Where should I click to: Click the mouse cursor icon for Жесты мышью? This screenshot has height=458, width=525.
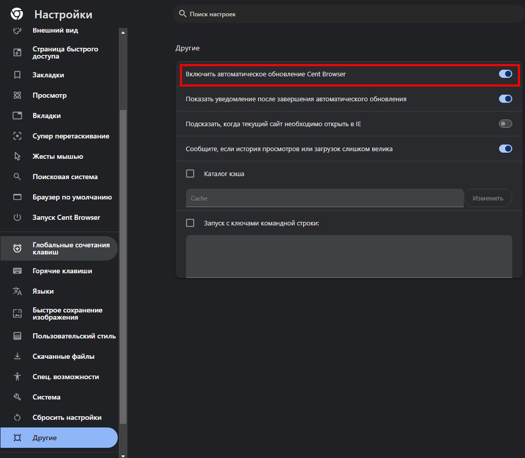(x=17, y=156)
